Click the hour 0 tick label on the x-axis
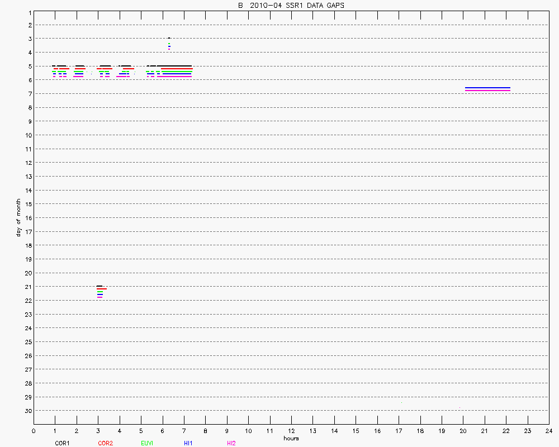Image resolution: width=559 pixels, height=447 pixels. click(x=34, y=431)
